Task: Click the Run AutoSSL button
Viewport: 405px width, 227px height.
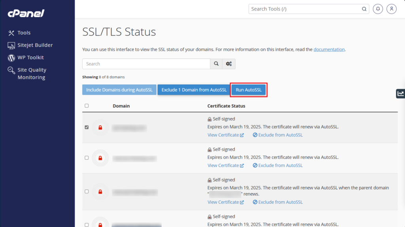Action: [x=248, y=90]
